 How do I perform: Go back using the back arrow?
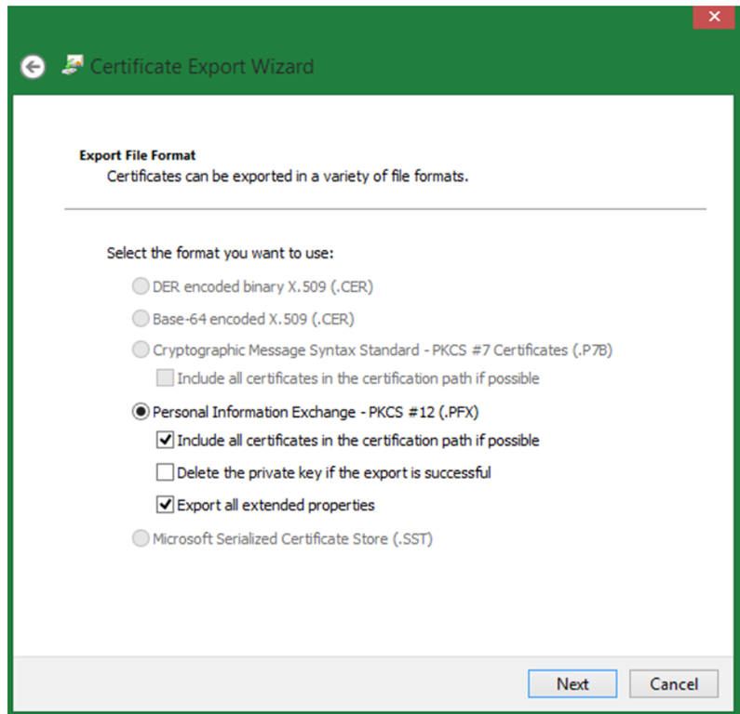tap(34, 67)
